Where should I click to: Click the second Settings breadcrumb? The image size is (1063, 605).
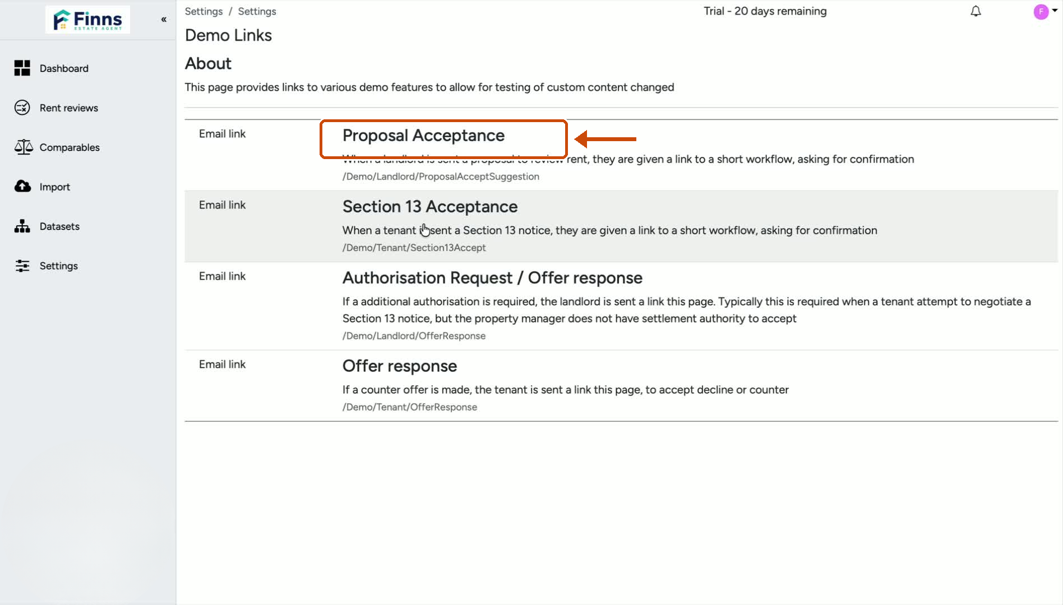257,11
